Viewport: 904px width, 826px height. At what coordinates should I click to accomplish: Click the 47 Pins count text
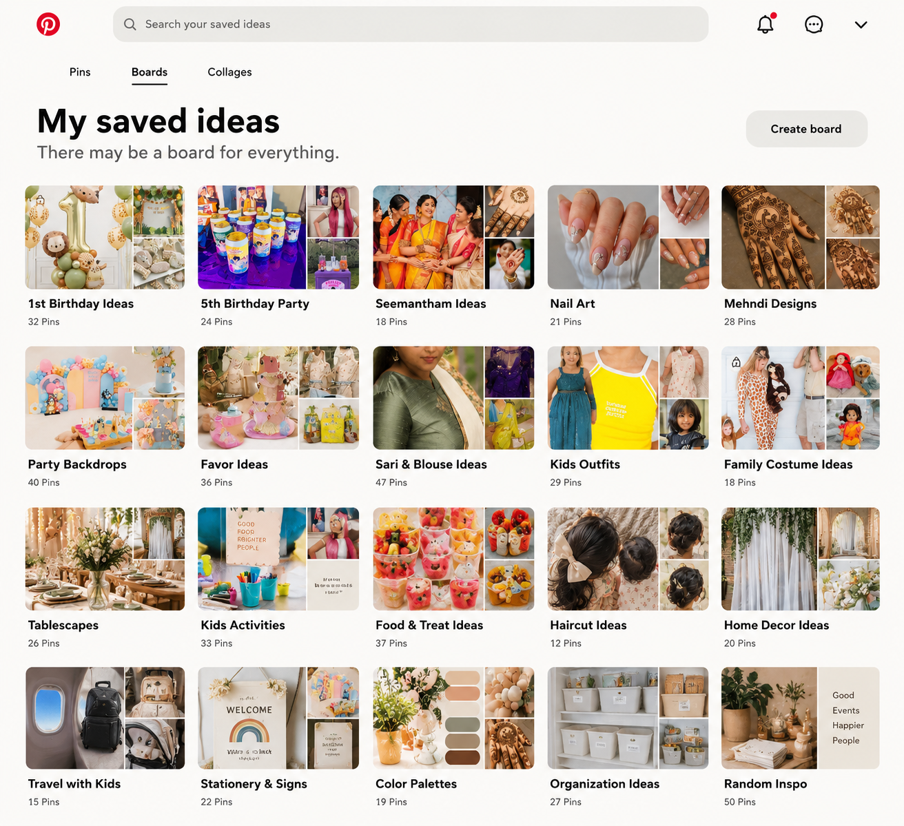click(391, 482)
